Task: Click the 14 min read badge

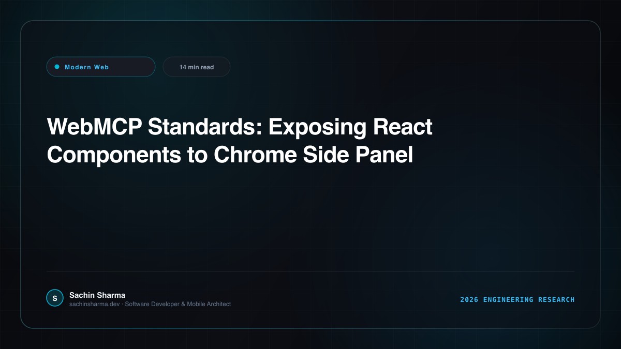Action: [197, 67]
